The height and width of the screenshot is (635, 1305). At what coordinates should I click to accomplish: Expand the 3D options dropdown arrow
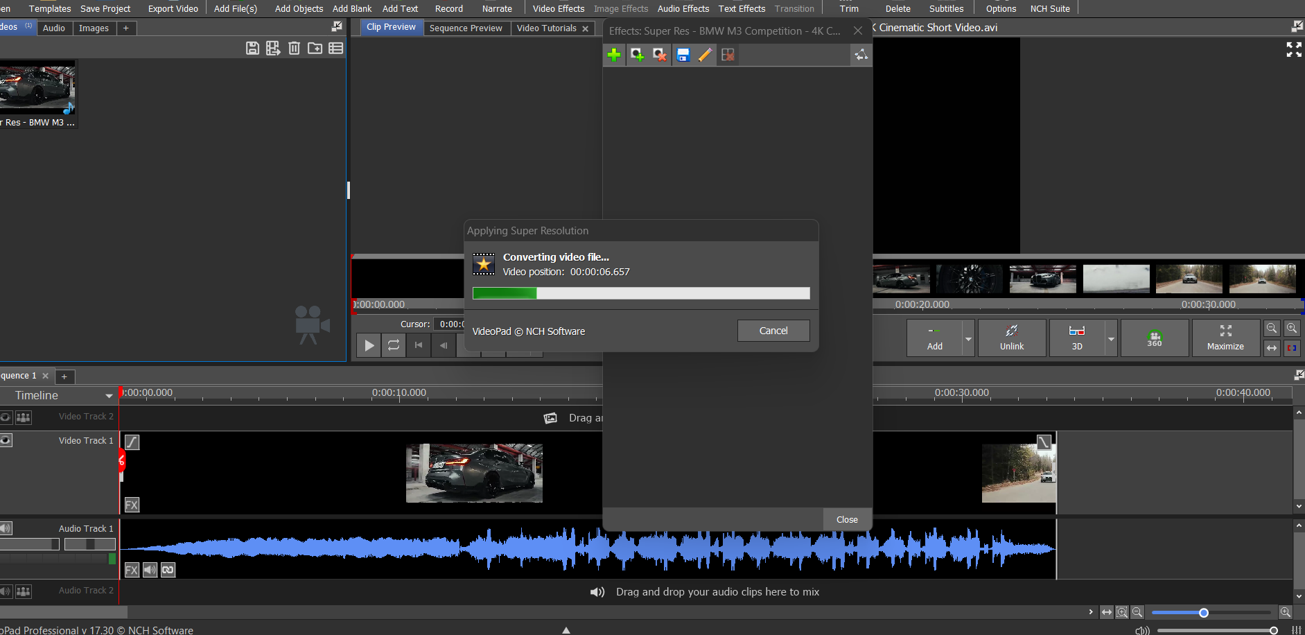[x=1111, y=339]
